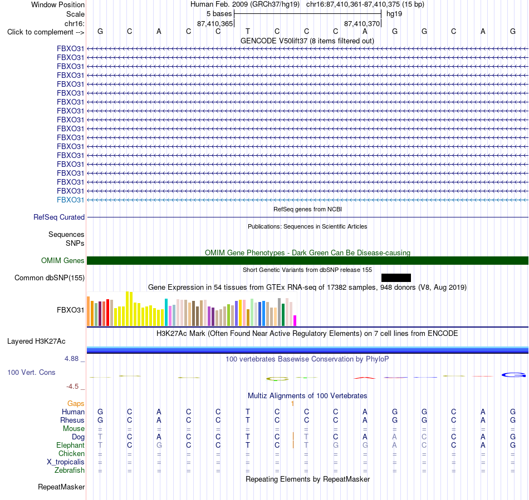Click 'Short Genetic Variants from dbSNP' title
This screenshot has height=500, width=529.
coord(307,270)
